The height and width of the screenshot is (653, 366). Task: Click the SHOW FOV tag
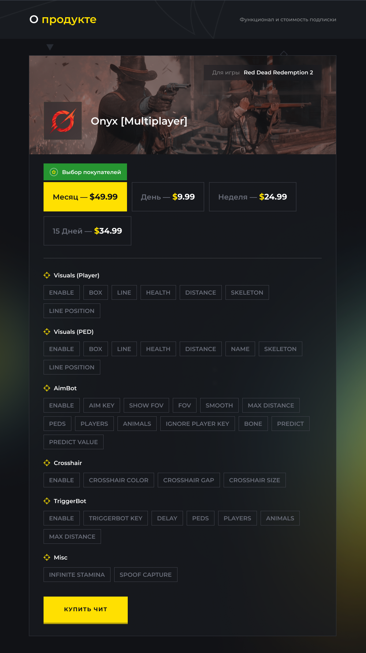146,405
